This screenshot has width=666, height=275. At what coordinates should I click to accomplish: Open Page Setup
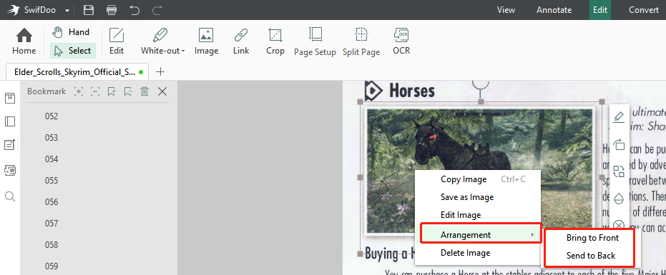coord(315,41)
